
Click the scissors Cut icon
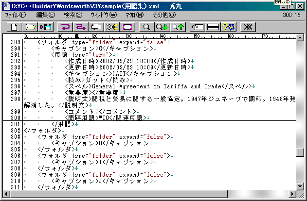(111, 27)
